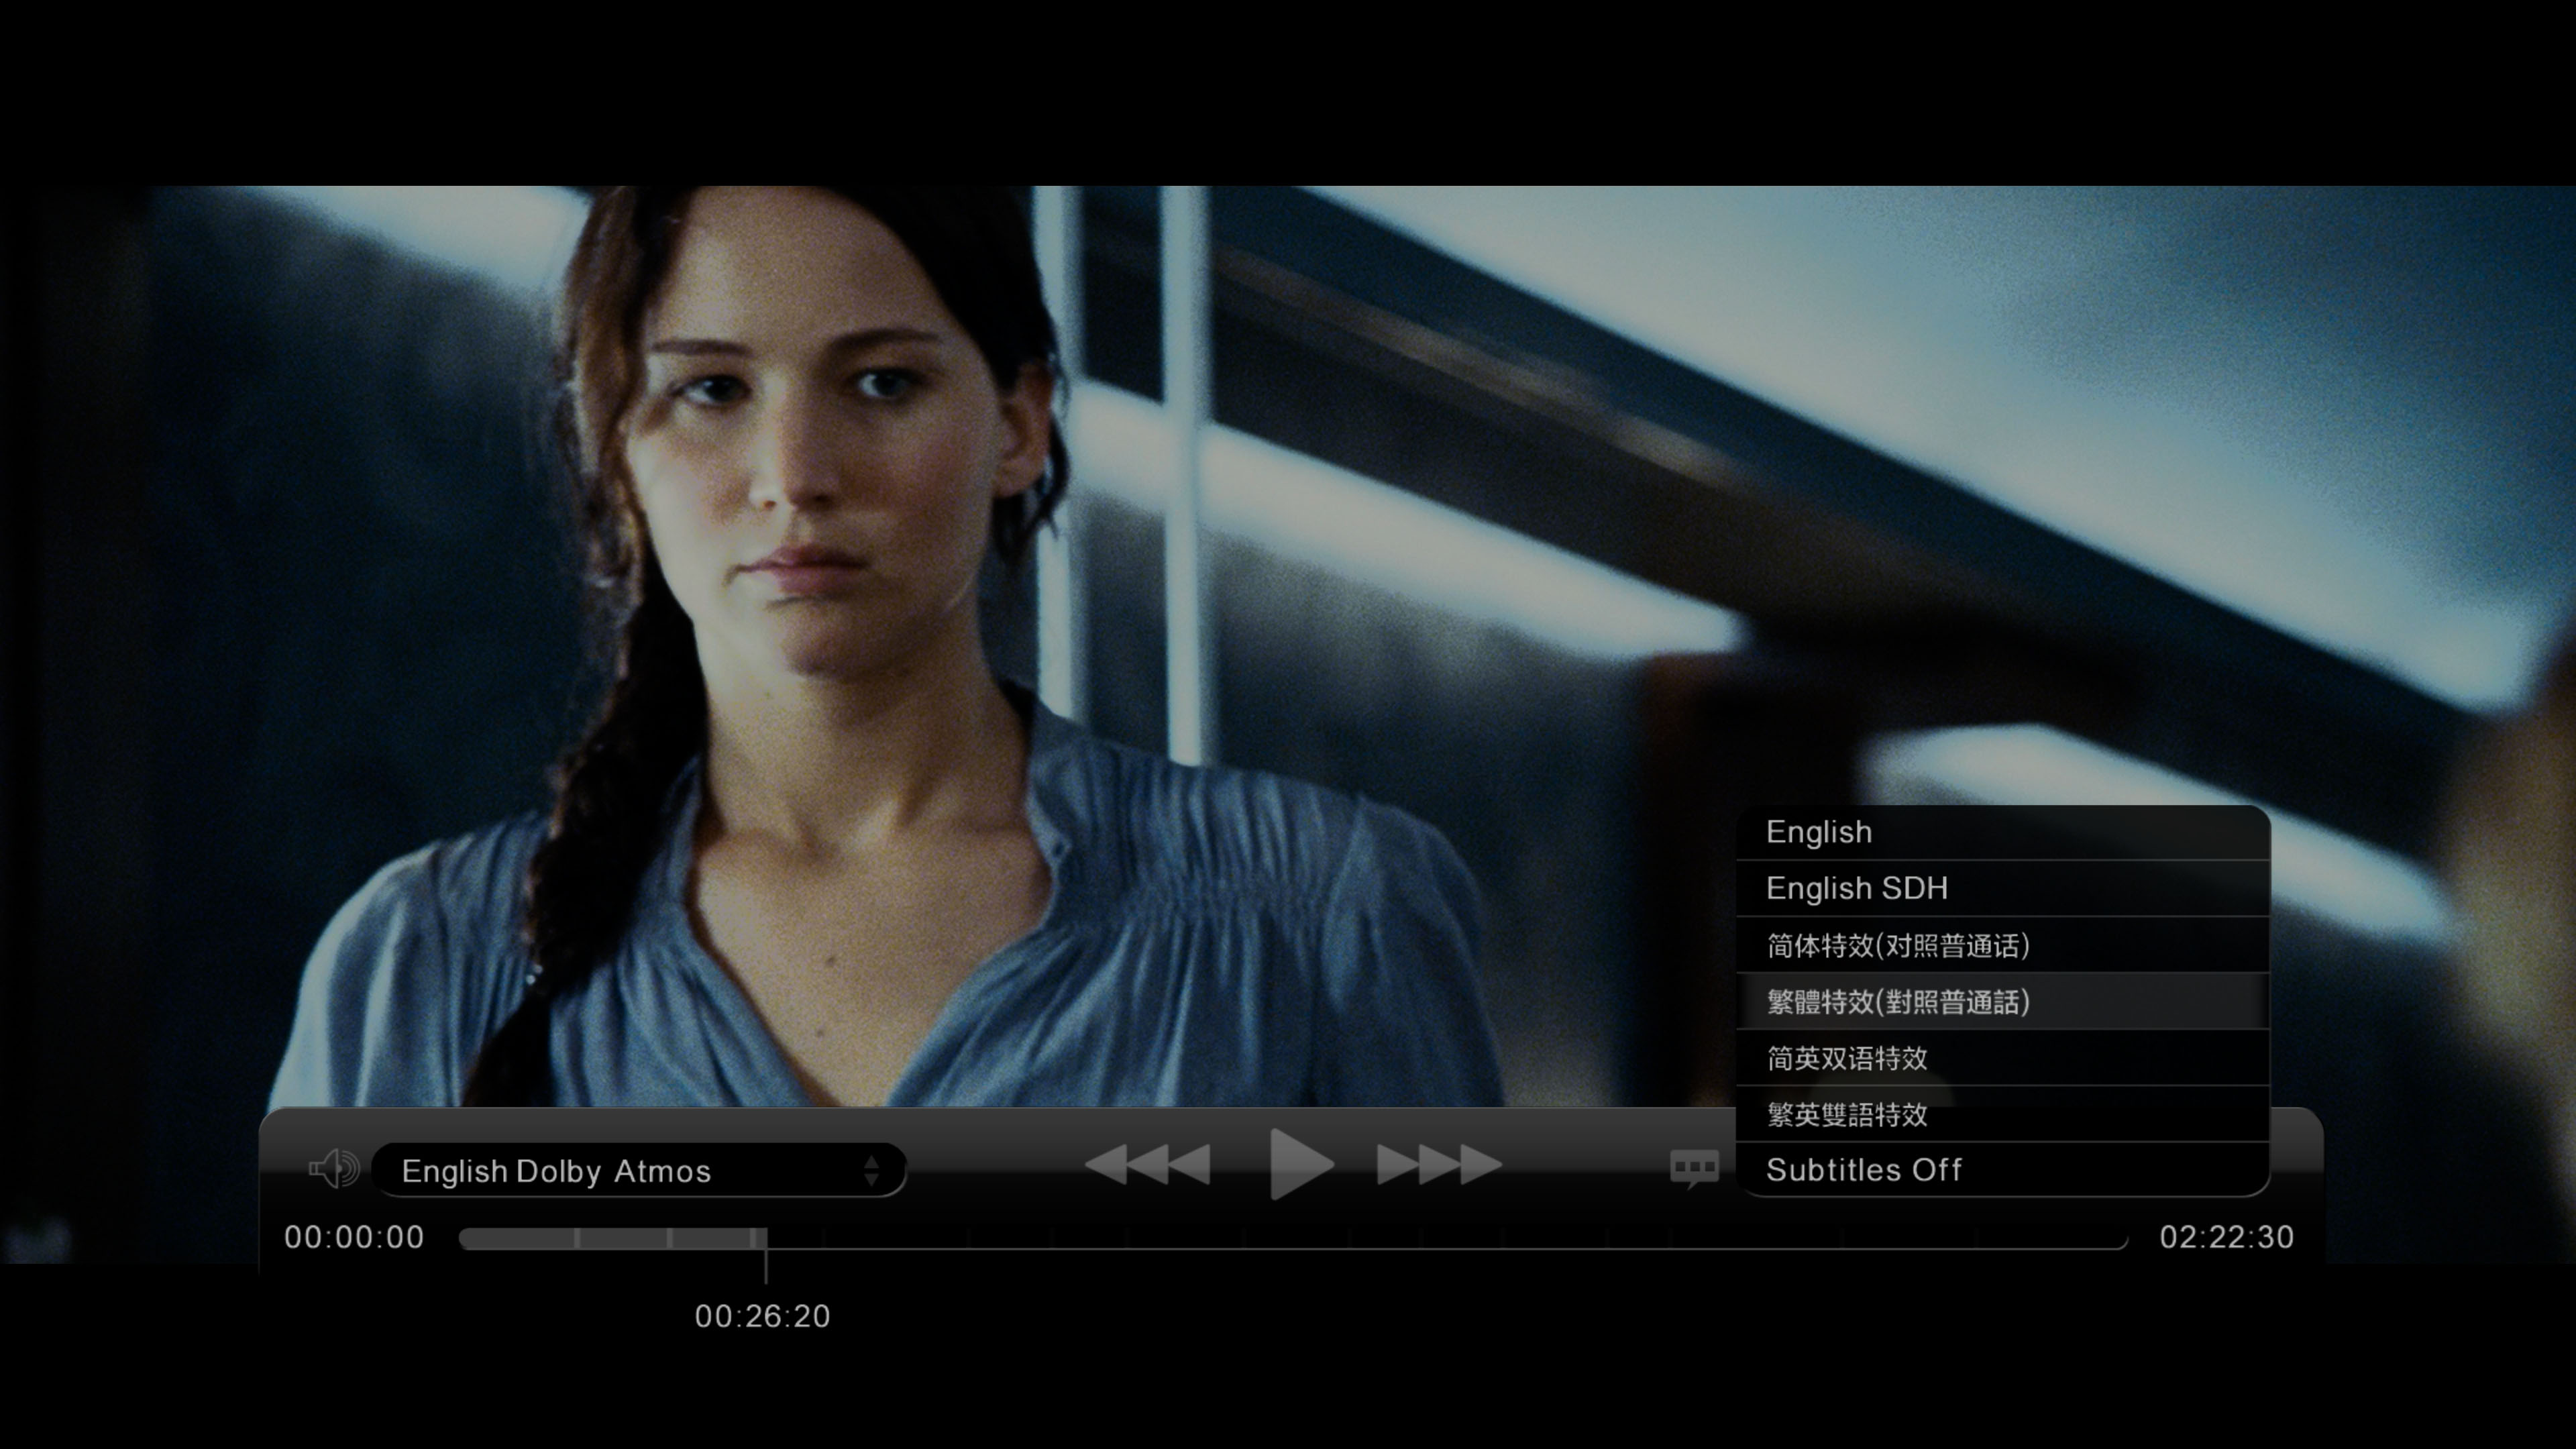Select English SDH subtitles
The image size is (2576, 1449).
pos(2003,888)
